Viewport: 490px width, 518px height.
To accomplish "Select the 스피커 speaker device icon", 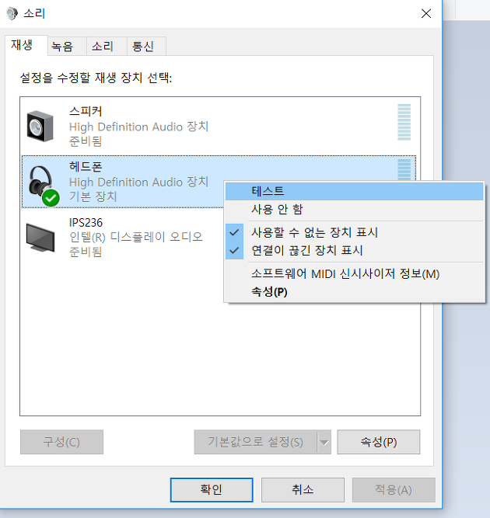I will click(x=40, y=127).
